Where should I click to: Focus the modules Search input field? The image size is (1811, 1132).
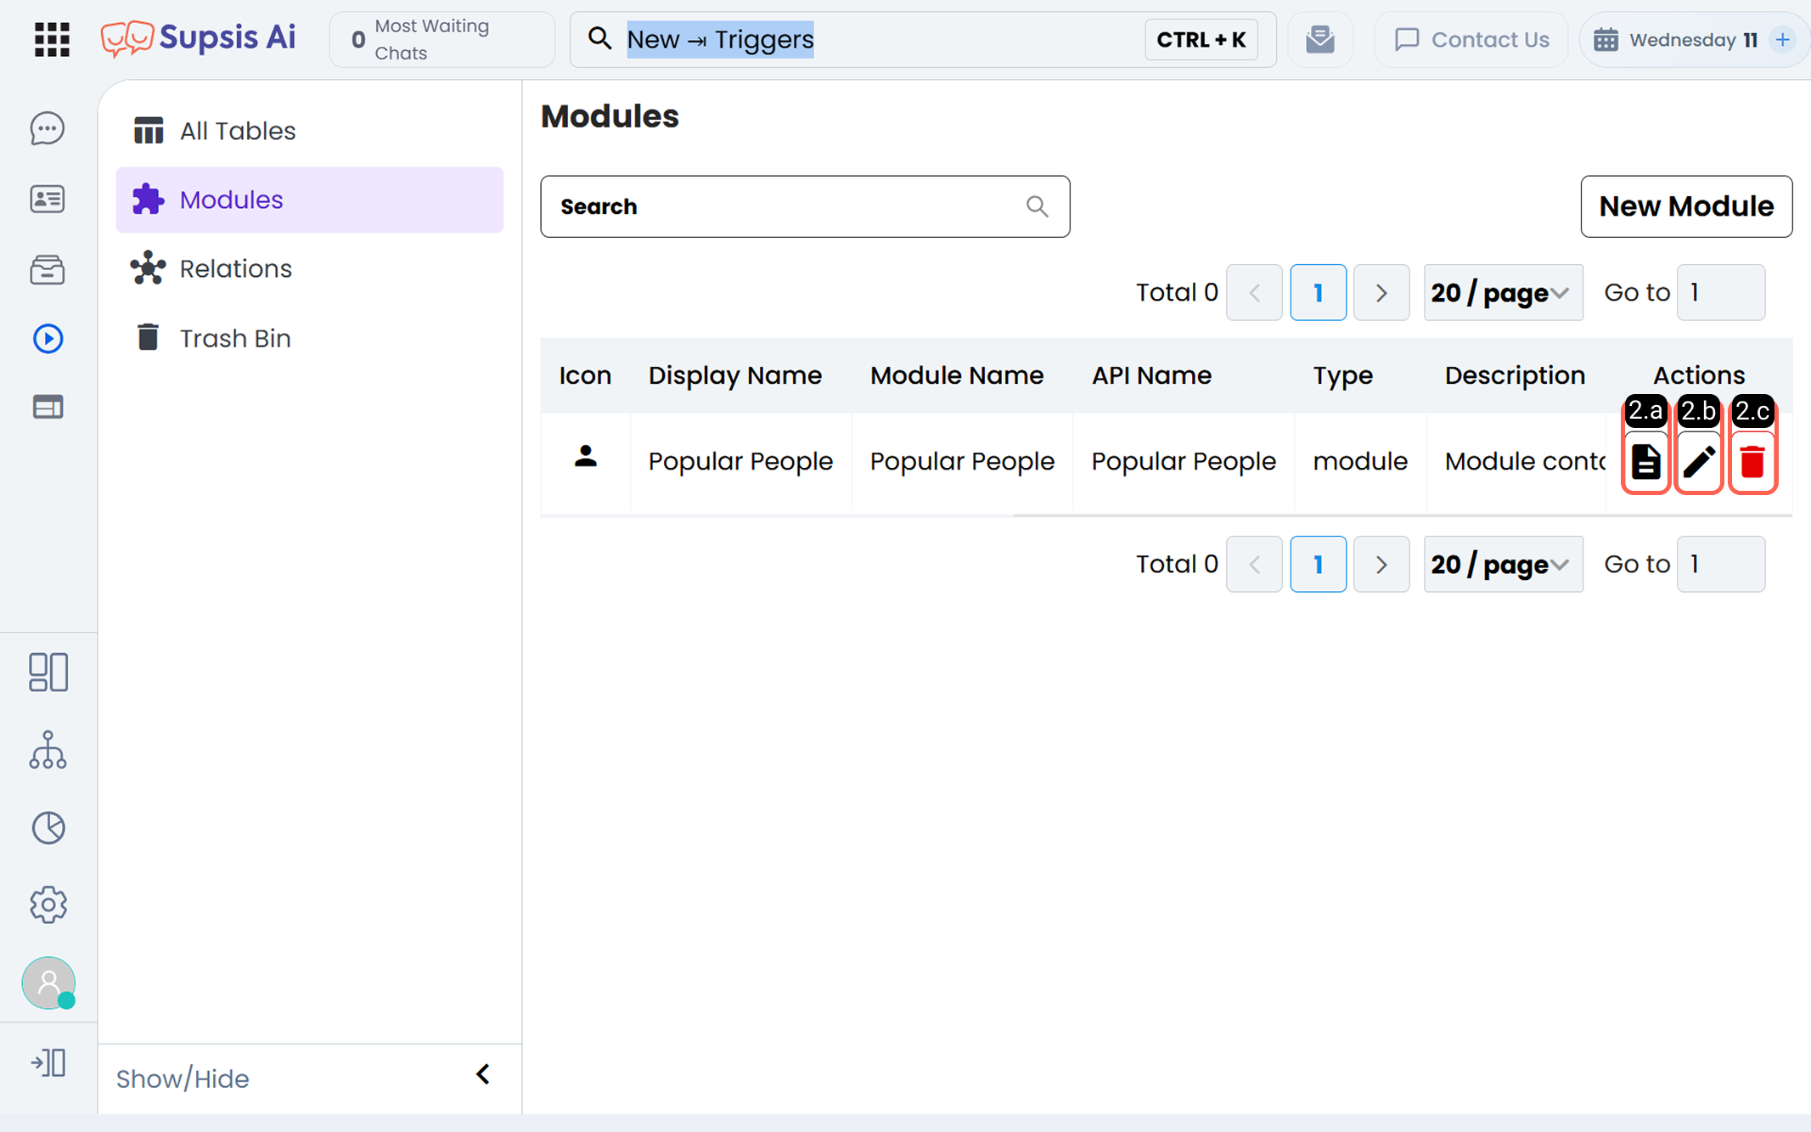click(x=805, y=206)
